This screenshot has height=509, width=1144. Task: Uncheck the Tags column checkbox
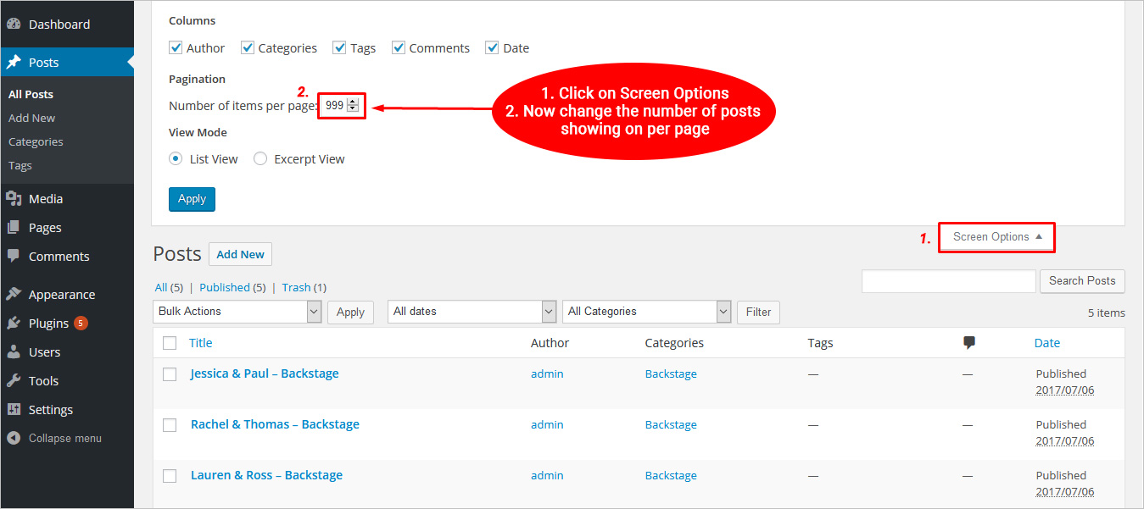click(339, 48)
